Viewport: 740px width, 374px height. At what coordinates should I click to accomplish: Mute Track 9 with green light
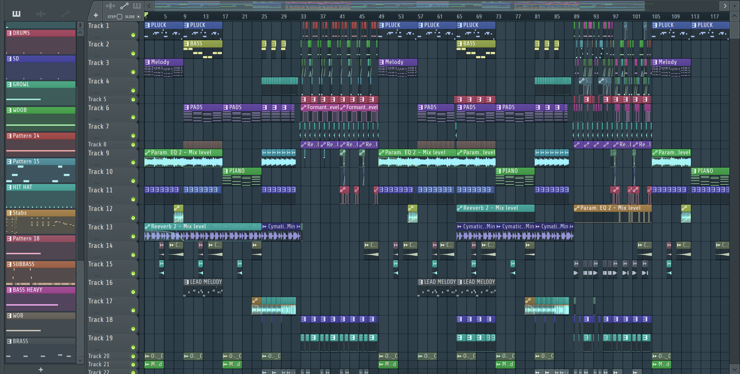pos(133,163)
